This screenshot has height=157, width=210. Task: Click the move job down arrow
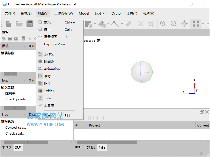point(103,118)
